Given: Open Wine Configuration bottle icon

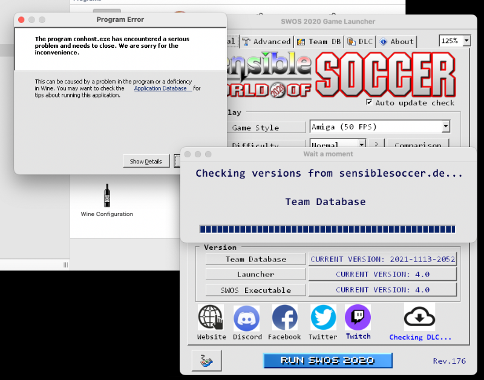Looking at the screenshot, I should 107,196.
